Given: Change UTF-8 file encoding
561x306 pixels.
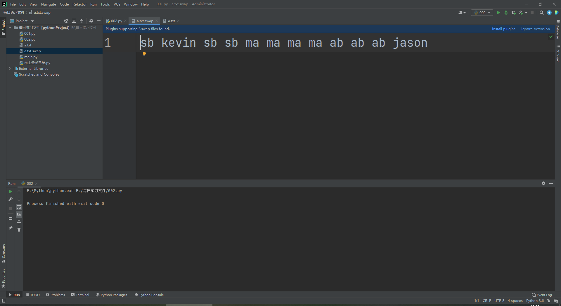Looking at the screenshot, I should point(499,301).
